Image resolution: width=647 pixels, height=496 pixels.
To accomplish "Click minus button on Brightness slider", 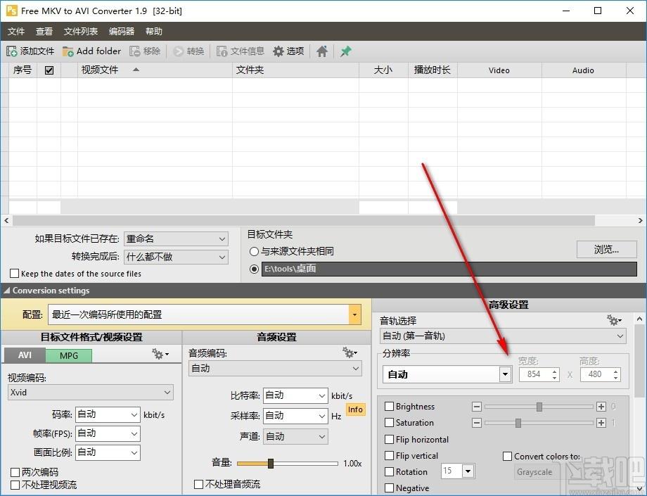I will pyautogui.click(x=477, y=407).
